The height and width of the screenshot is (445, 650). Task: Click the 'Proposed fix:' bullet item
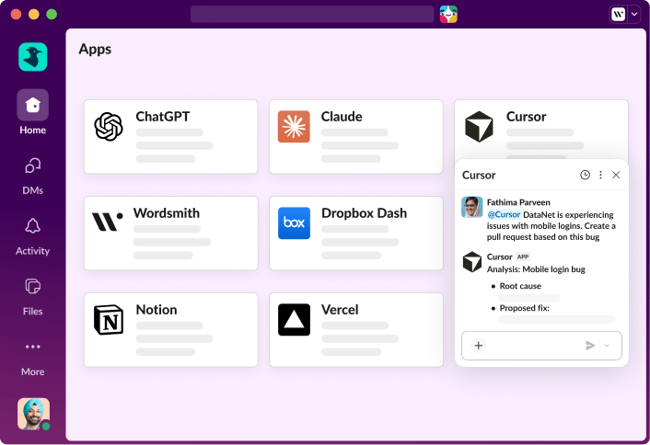click(524, 308)
